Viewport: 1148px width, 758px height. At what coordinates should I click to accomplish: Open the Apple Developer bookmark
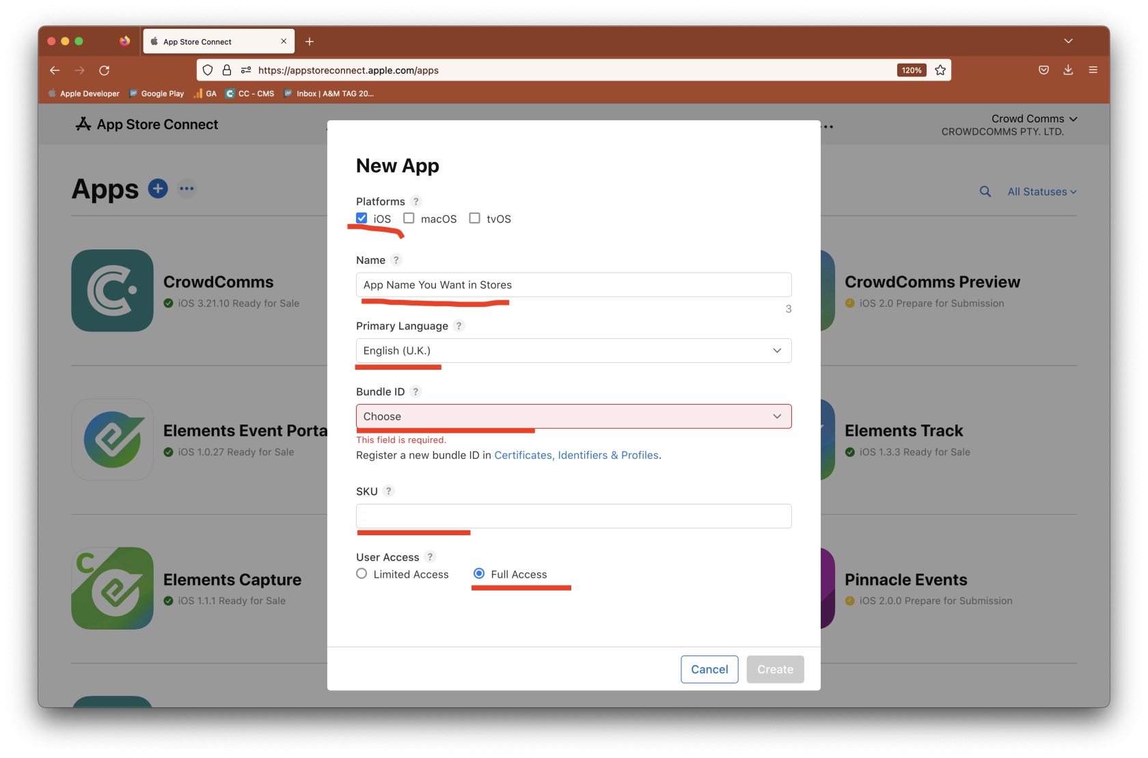click(83, 94)
